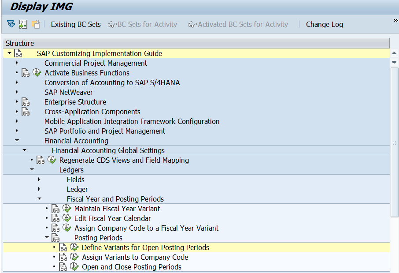Click Activated BC Sets for Activity button
Image resolution: width=399 pixels, height=273 pixels.
pos(238,24)
